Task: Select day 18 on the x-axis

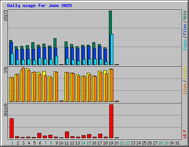Action: click(x=105, y=143)
